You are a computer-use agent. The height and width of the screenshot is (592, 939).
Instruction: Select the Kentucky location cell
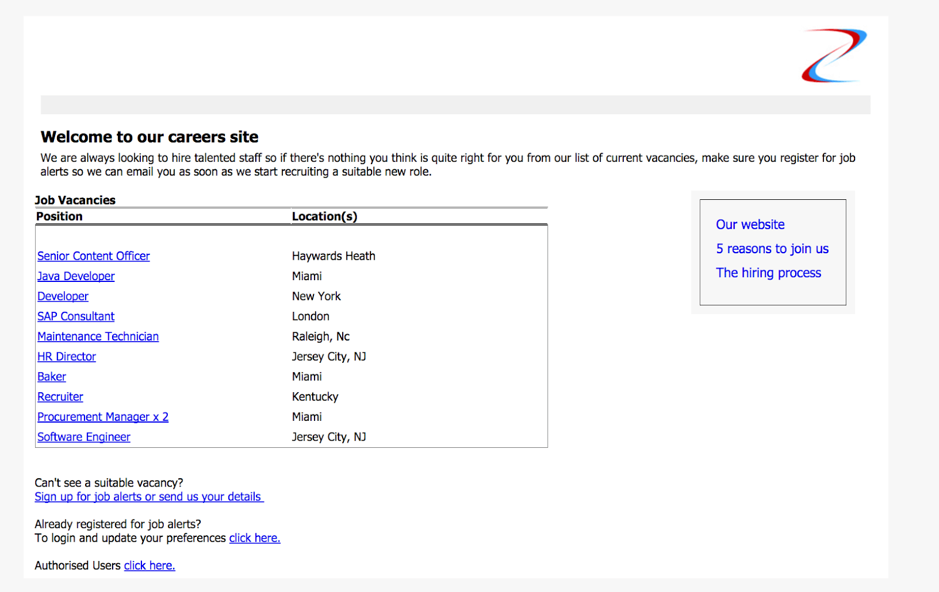[315, 397]
